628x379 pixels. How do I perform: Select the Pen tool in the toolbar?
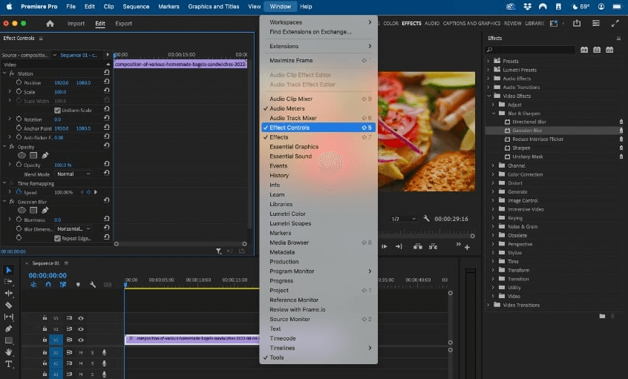9,329
